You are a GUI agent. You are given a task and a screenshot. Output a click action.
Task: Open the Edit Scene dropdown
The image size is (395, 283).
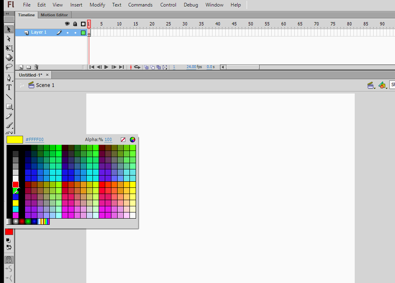click(371, 85)
